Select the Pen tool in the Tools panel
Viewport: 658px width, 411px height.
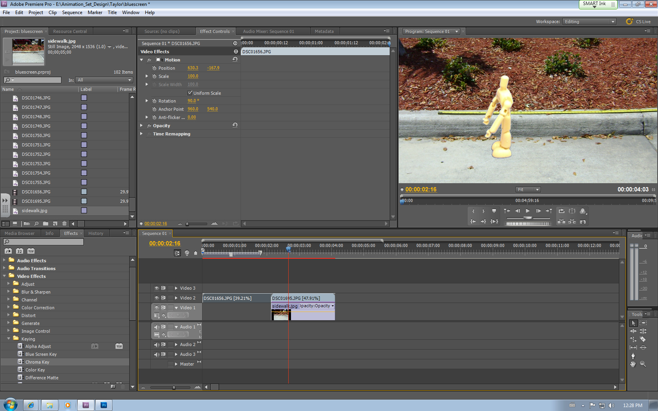tap(633, 355)
